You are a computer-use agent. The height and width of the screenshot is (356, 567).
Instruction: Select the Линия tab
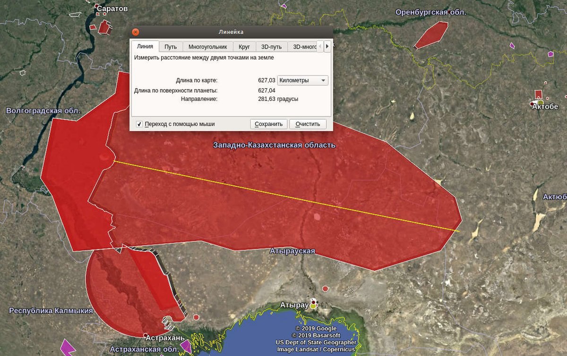[x=145, y=46]
